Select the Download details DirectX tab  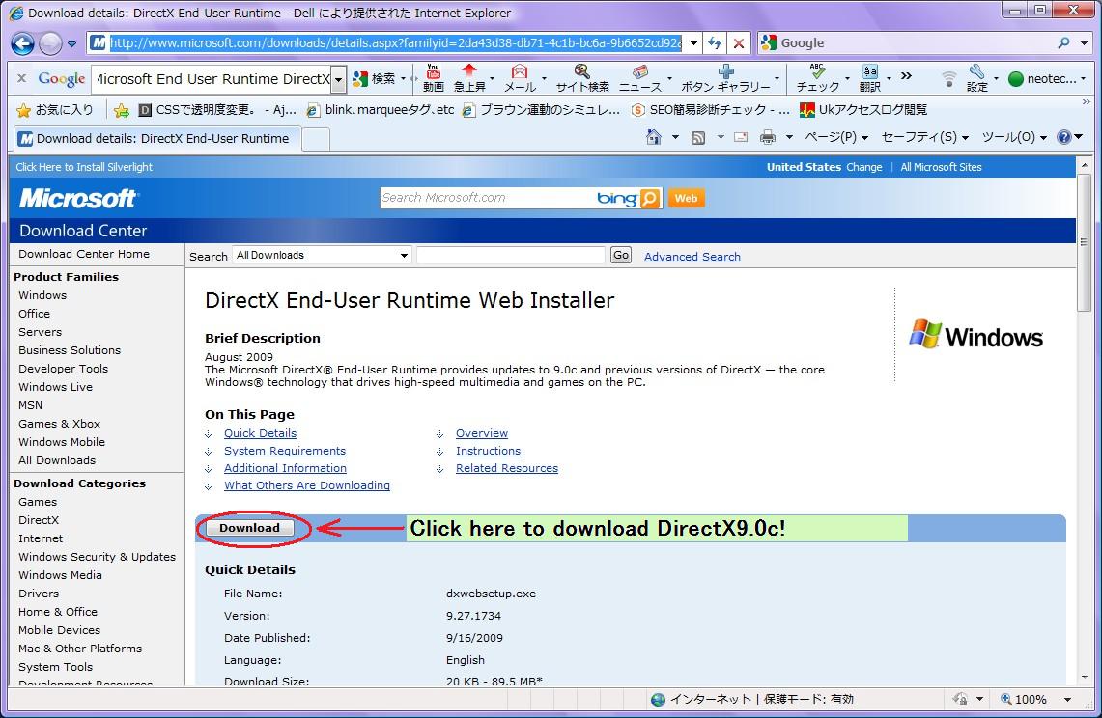[157, 138]
